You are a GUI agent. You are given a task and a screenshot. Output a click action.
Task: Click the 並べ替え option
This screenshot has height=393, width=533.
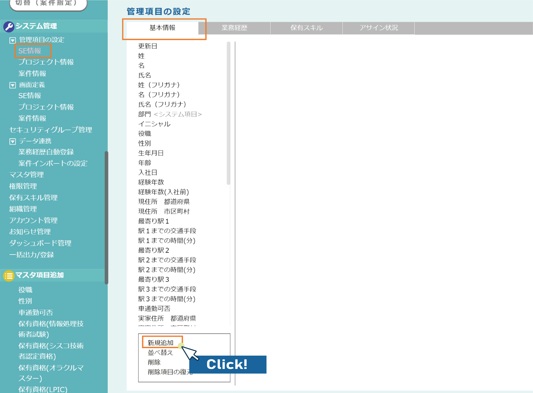point(160,352)
